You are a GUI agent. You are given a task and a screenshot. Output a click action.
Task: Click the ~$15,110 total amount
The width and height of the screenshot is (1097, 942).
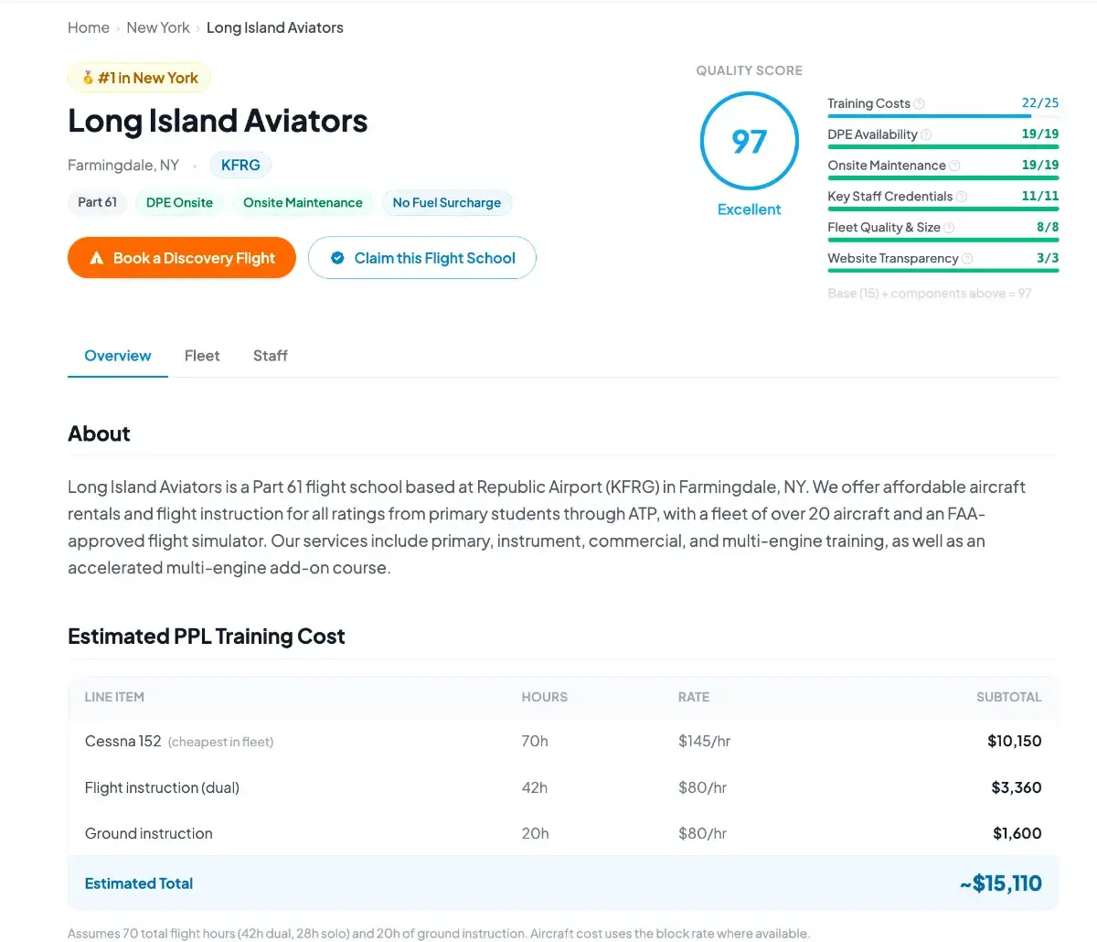1000,883
